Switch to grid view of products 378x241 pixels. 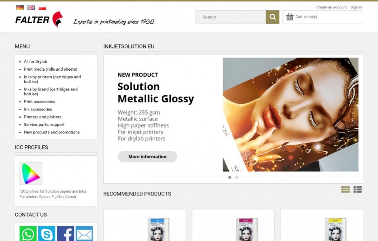[345, 189]
